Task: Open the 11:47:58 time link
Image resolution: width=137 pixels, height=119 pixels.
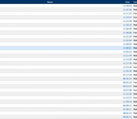Action: 127,10
